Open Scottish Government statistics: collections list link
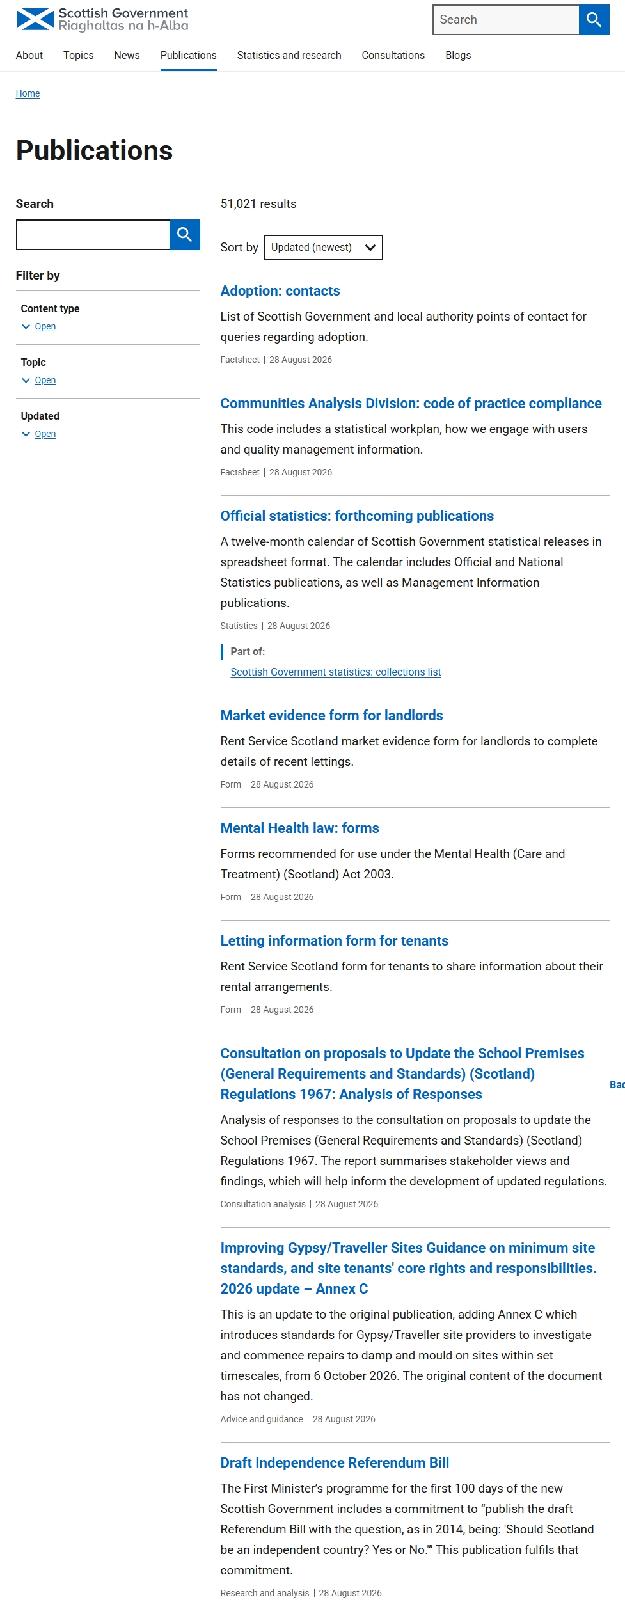Image resolution: width=625 pixels, height=1616 pixels. [336, 672]
